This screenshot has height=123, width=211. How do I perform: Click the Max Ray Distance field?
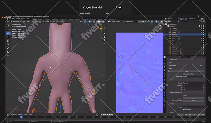point(193,101)
